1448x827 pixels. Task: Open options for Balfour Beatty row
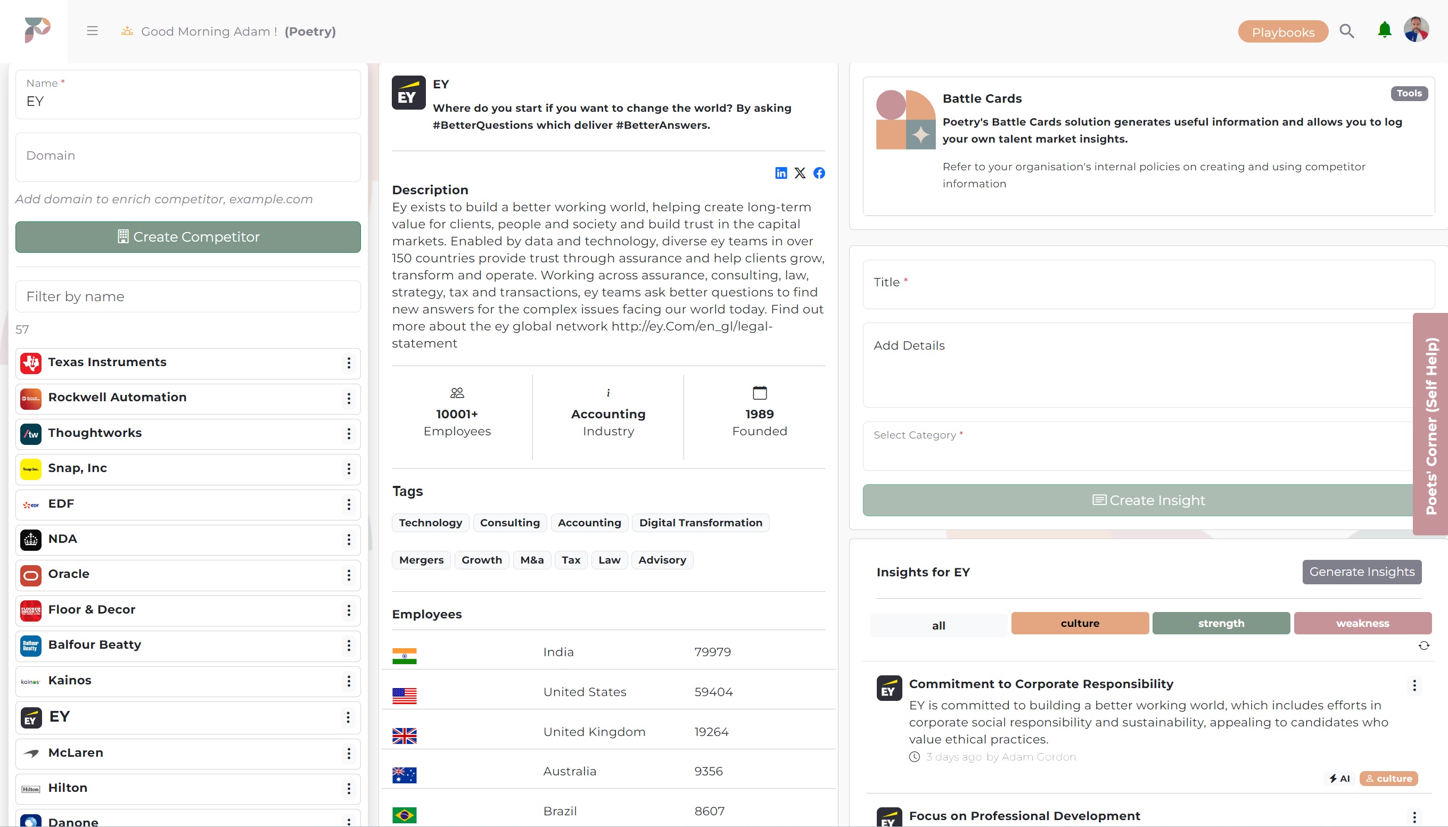tap(348, 646)
